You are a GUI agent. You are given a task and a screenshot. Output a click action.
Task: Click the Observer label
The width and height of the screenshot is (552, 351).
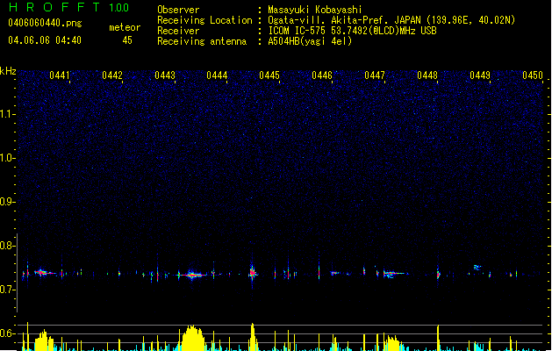178,10
